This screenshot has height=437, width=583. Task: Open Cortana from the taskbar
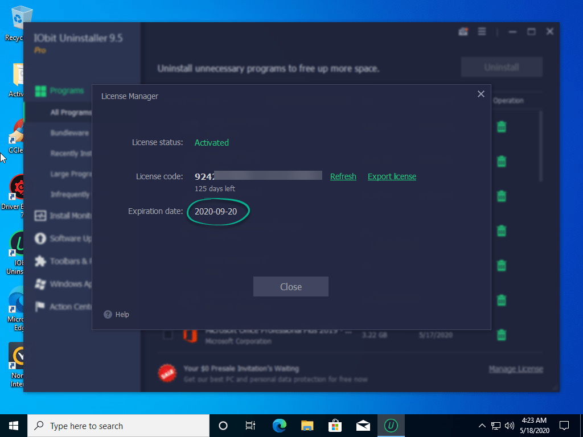223,426
